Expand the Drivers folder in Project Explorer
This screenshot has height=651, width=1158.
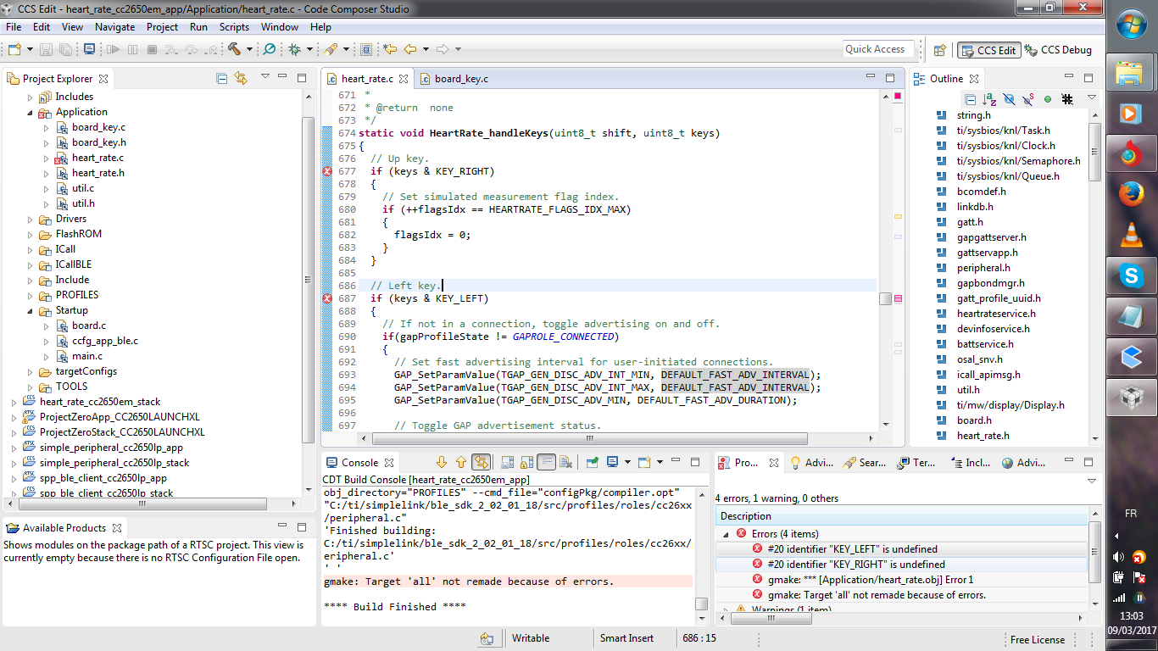31,219
